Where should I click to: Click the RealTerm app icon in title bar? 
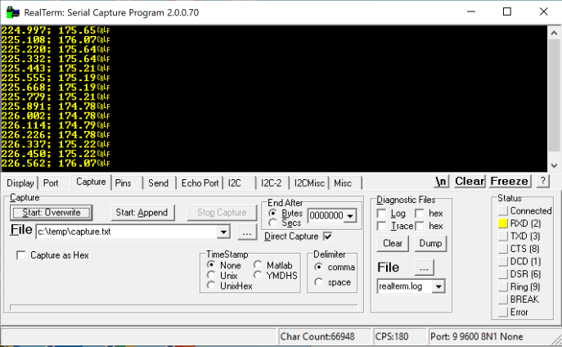(11, 11)
